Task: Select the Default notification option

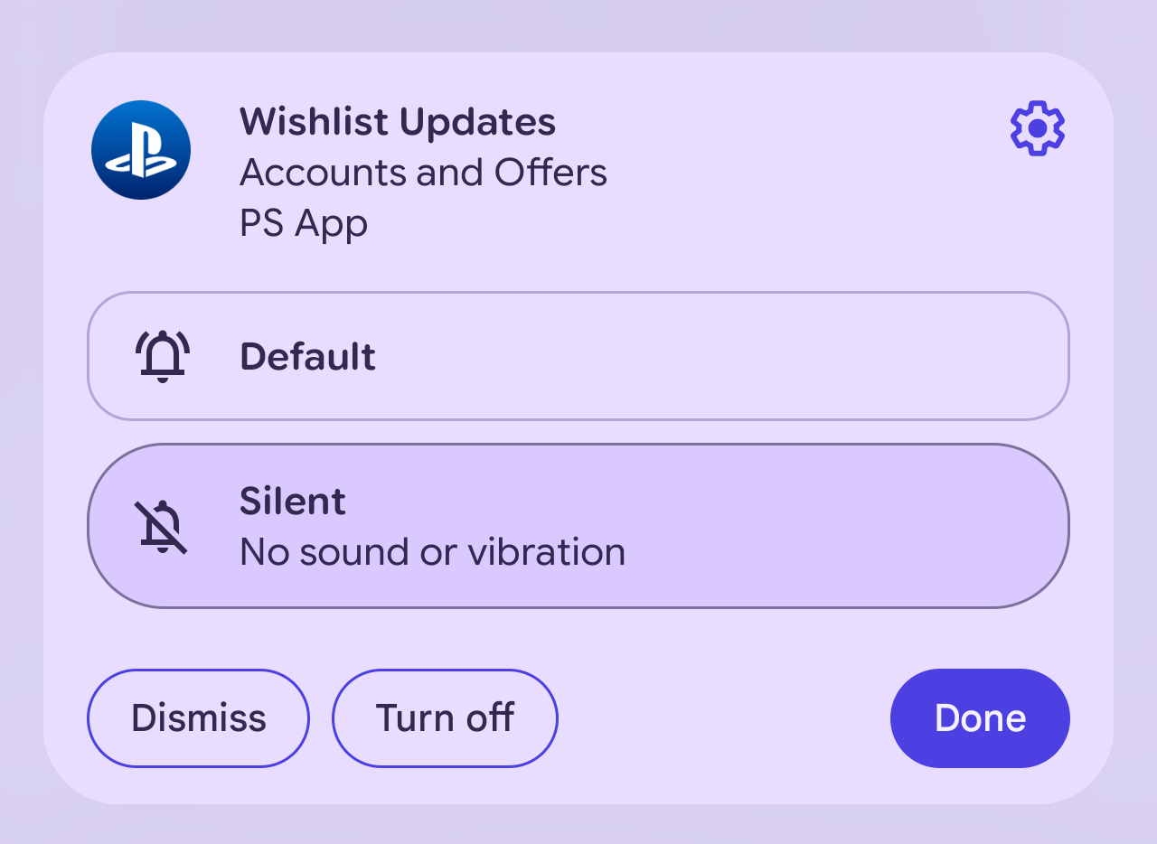Action: (x=578, y=356)
